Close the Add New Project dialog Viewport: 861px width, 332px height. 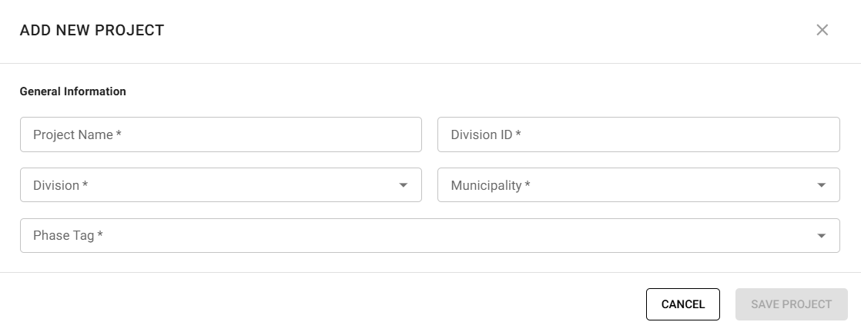tap(822, 31)
